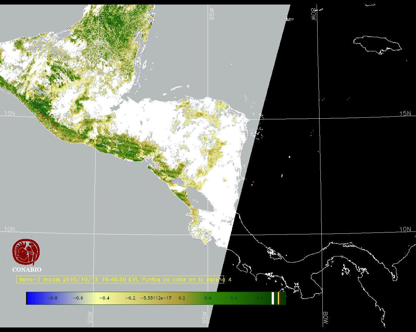Click the CONABIO bird logo
The width and height of the screenshot is (416, 332).
[26, 252]
